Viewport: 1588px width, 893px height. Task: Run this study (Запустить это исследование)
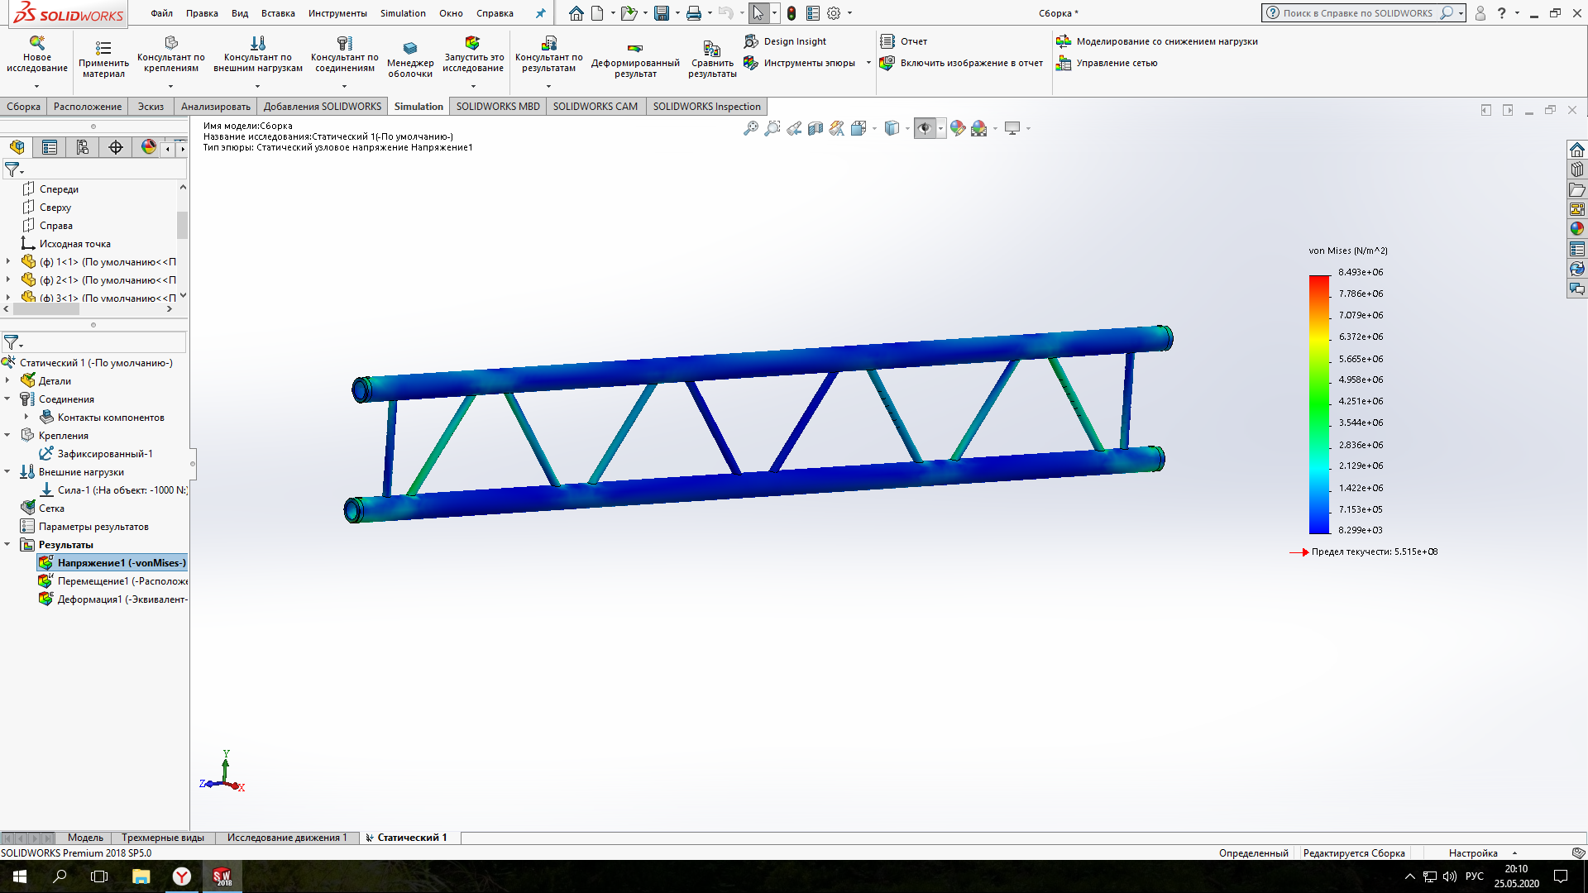472,43
